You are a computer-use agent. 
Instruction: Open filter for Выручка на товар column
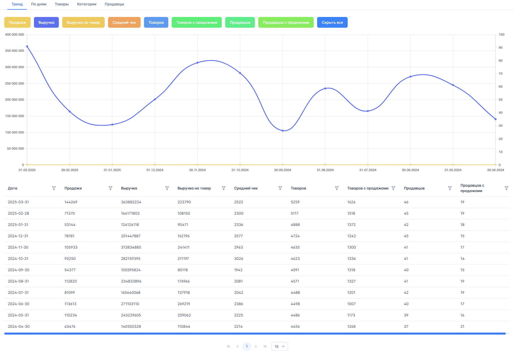[223, 188]
